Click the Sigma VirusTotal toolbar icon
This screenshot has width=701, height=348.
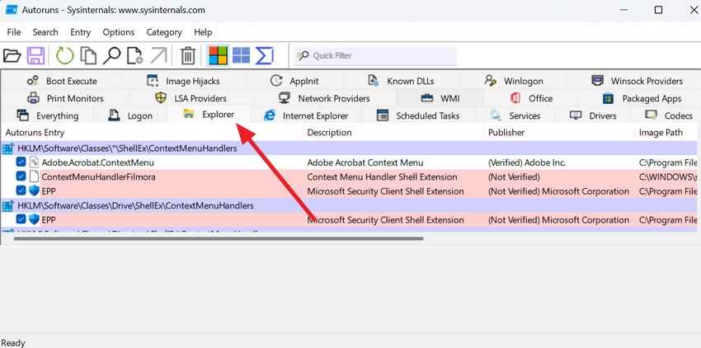point(264,55)
